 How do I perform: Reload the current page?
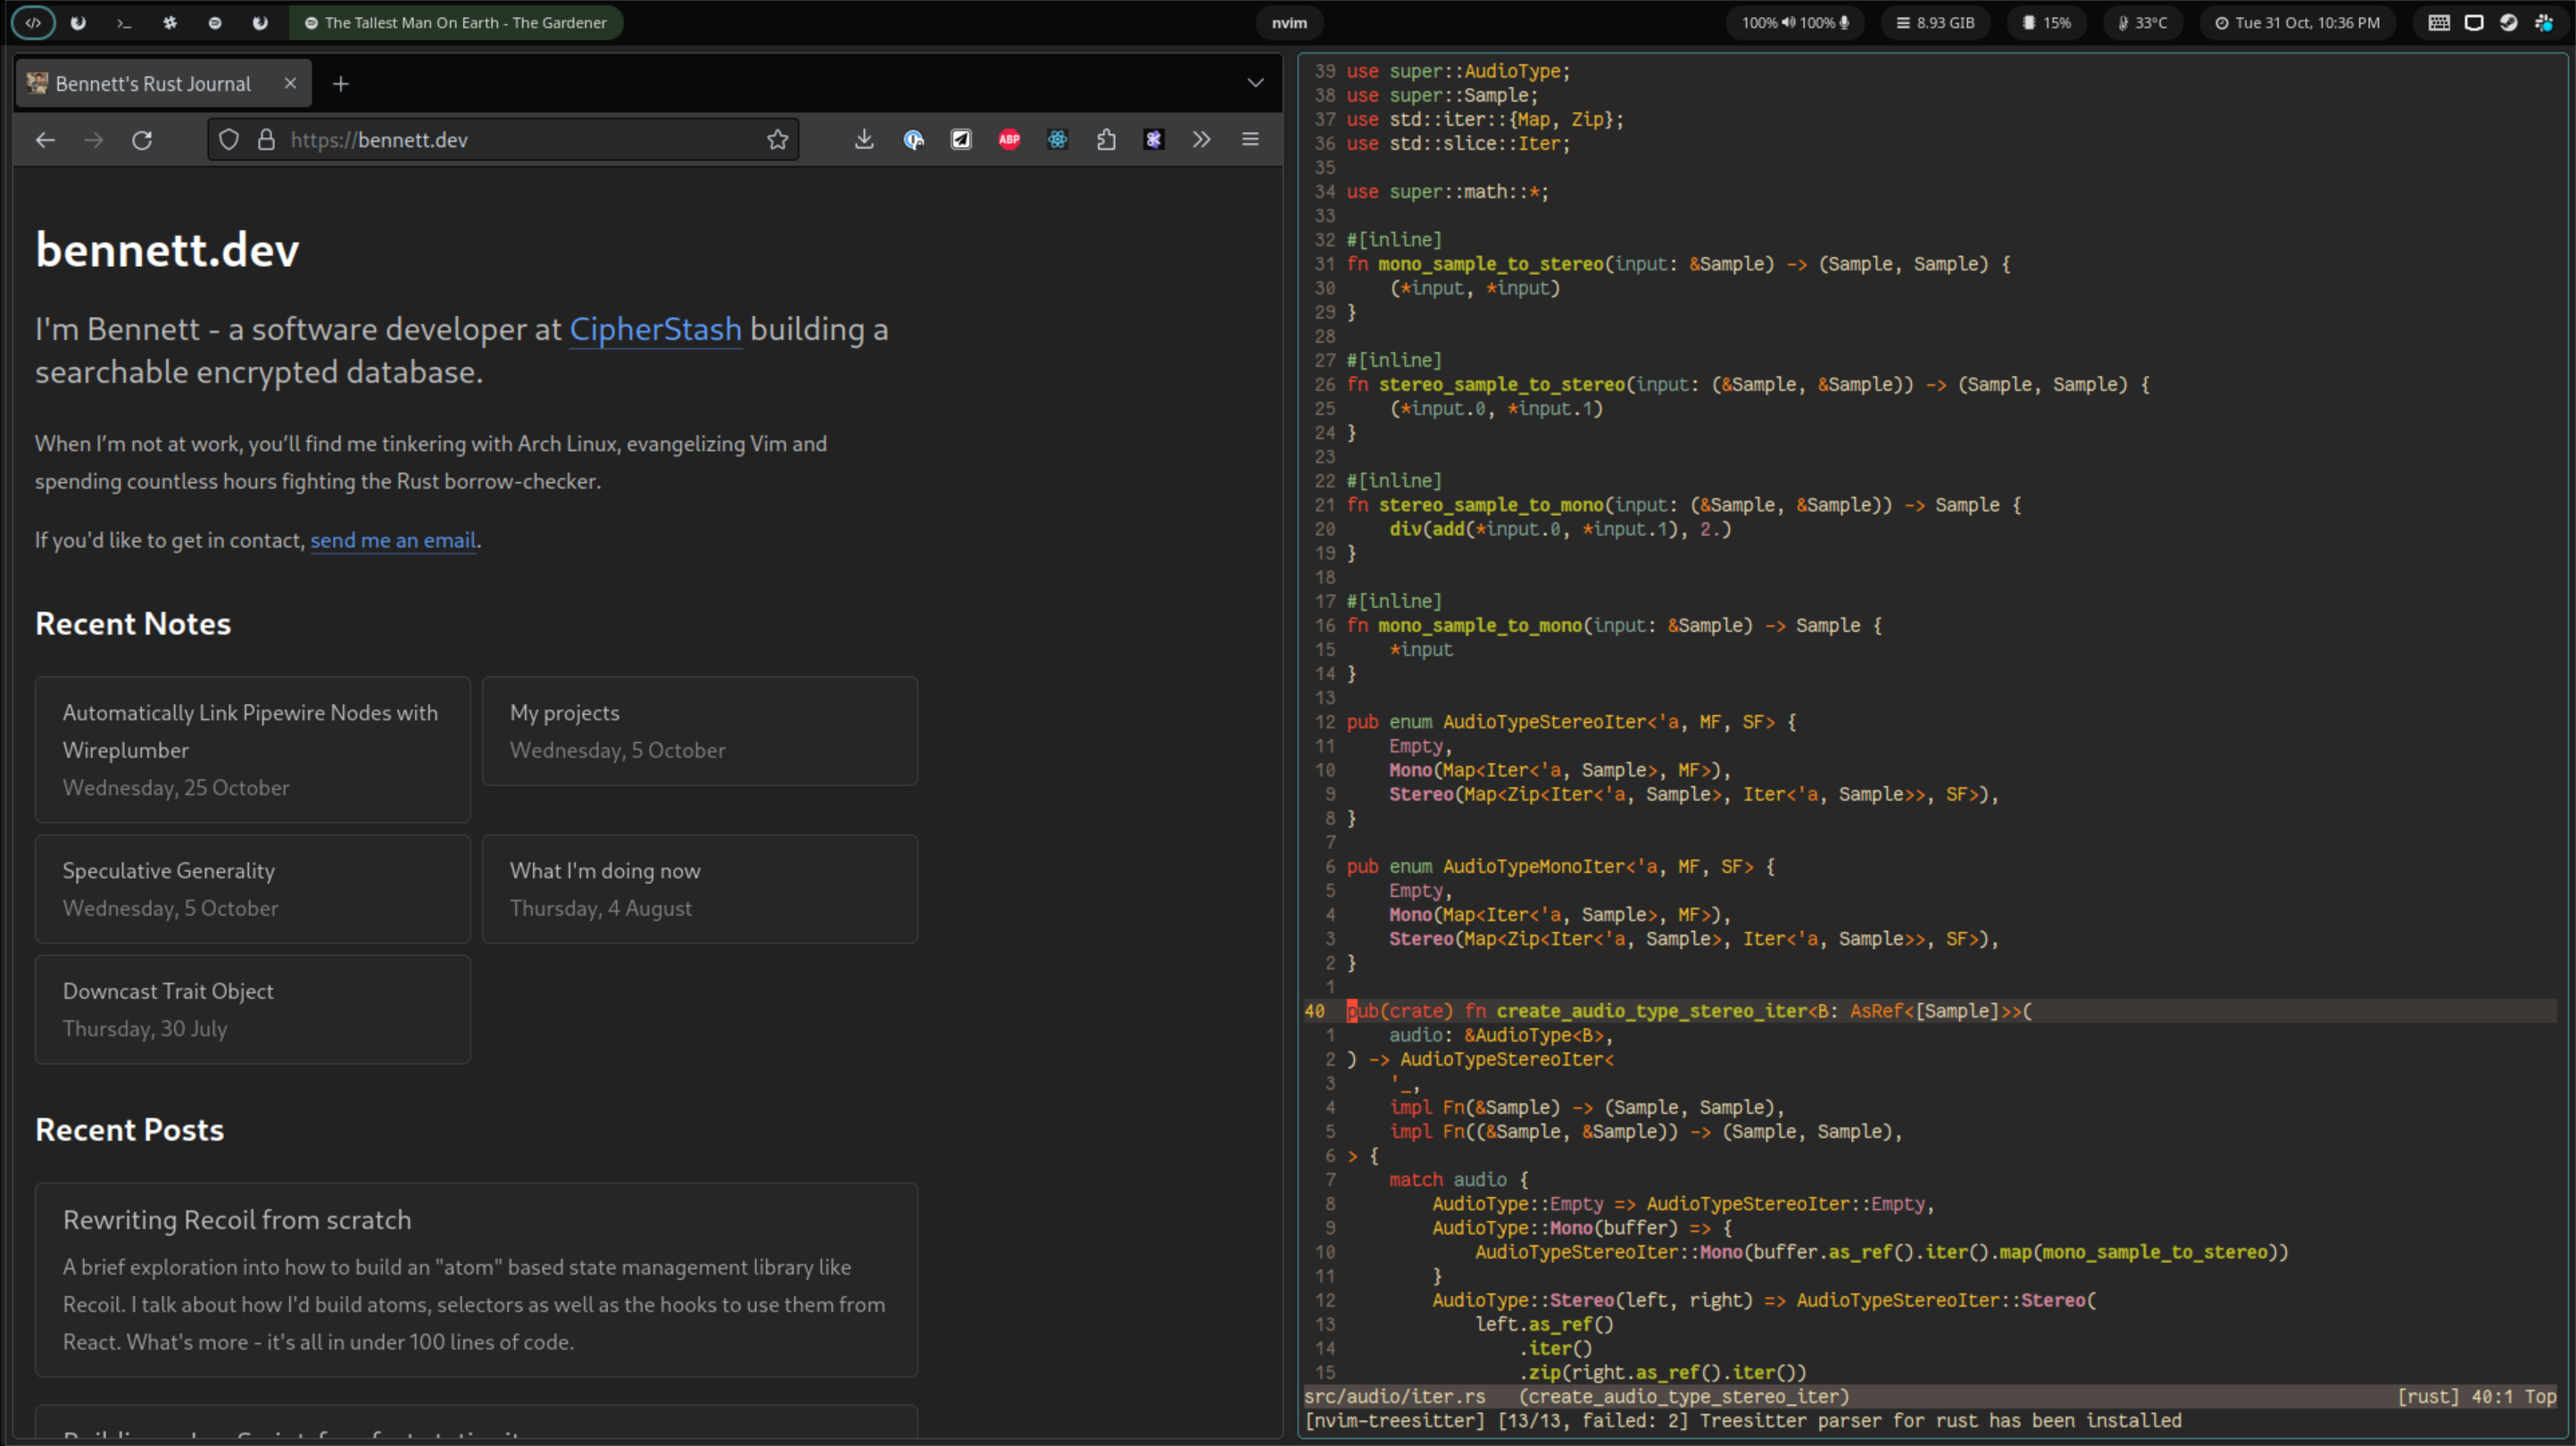(x=142, y=140)
